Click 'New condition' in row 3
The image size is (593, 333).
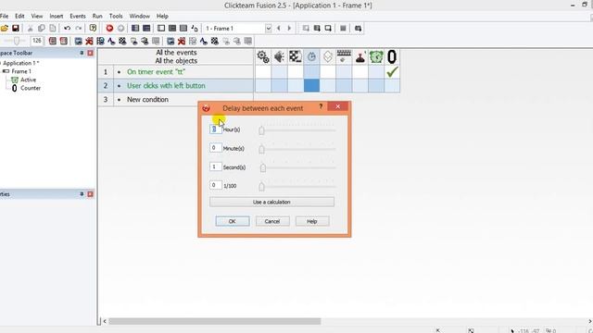[x=147, y=100]
